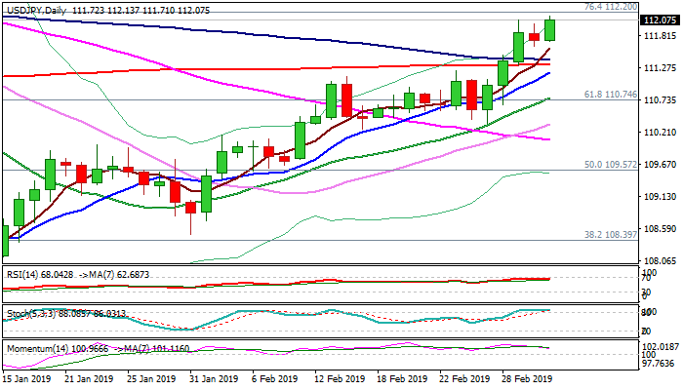Select the 28 Feb 2019 date marker
This screenshot has width=683, height=390.
(x=529, y=378)
